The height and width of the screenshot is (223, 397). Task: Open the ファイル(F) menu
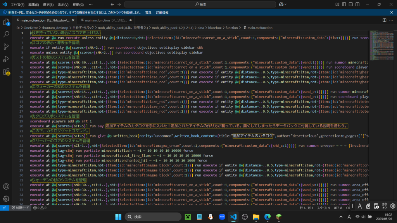pos(17,5)
